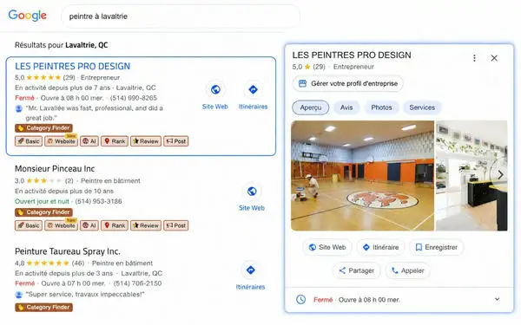
Task: Click the Website button under Monsieur Pinceau Inc
Action: [61, 225]
